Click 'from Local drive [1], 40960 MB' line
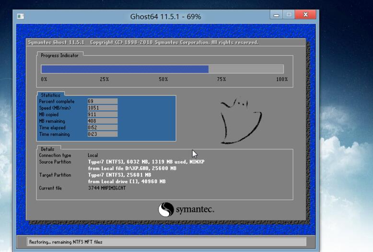Viewport: 373px width, 252px height. point(127,181)
